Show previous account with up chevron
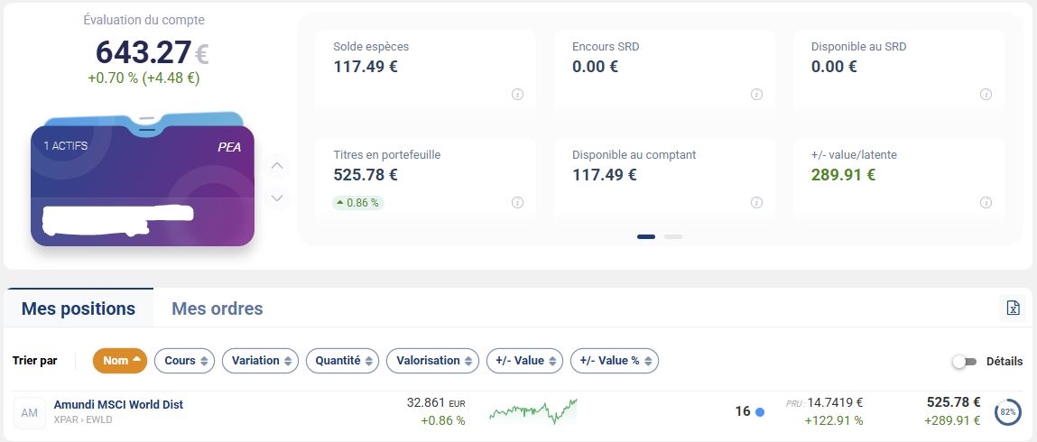 tap(277, 166)
